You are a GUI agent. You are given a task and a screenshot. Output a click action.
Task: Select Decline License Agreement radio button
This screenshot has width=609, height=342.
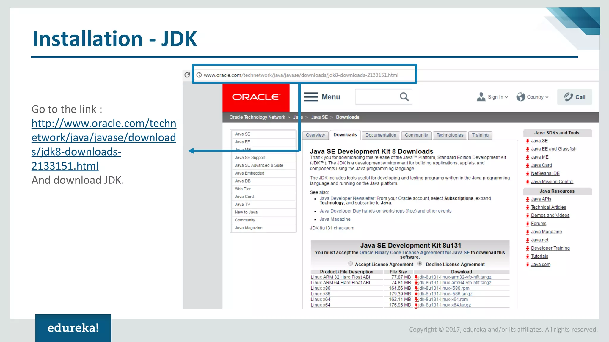[420, 264]
